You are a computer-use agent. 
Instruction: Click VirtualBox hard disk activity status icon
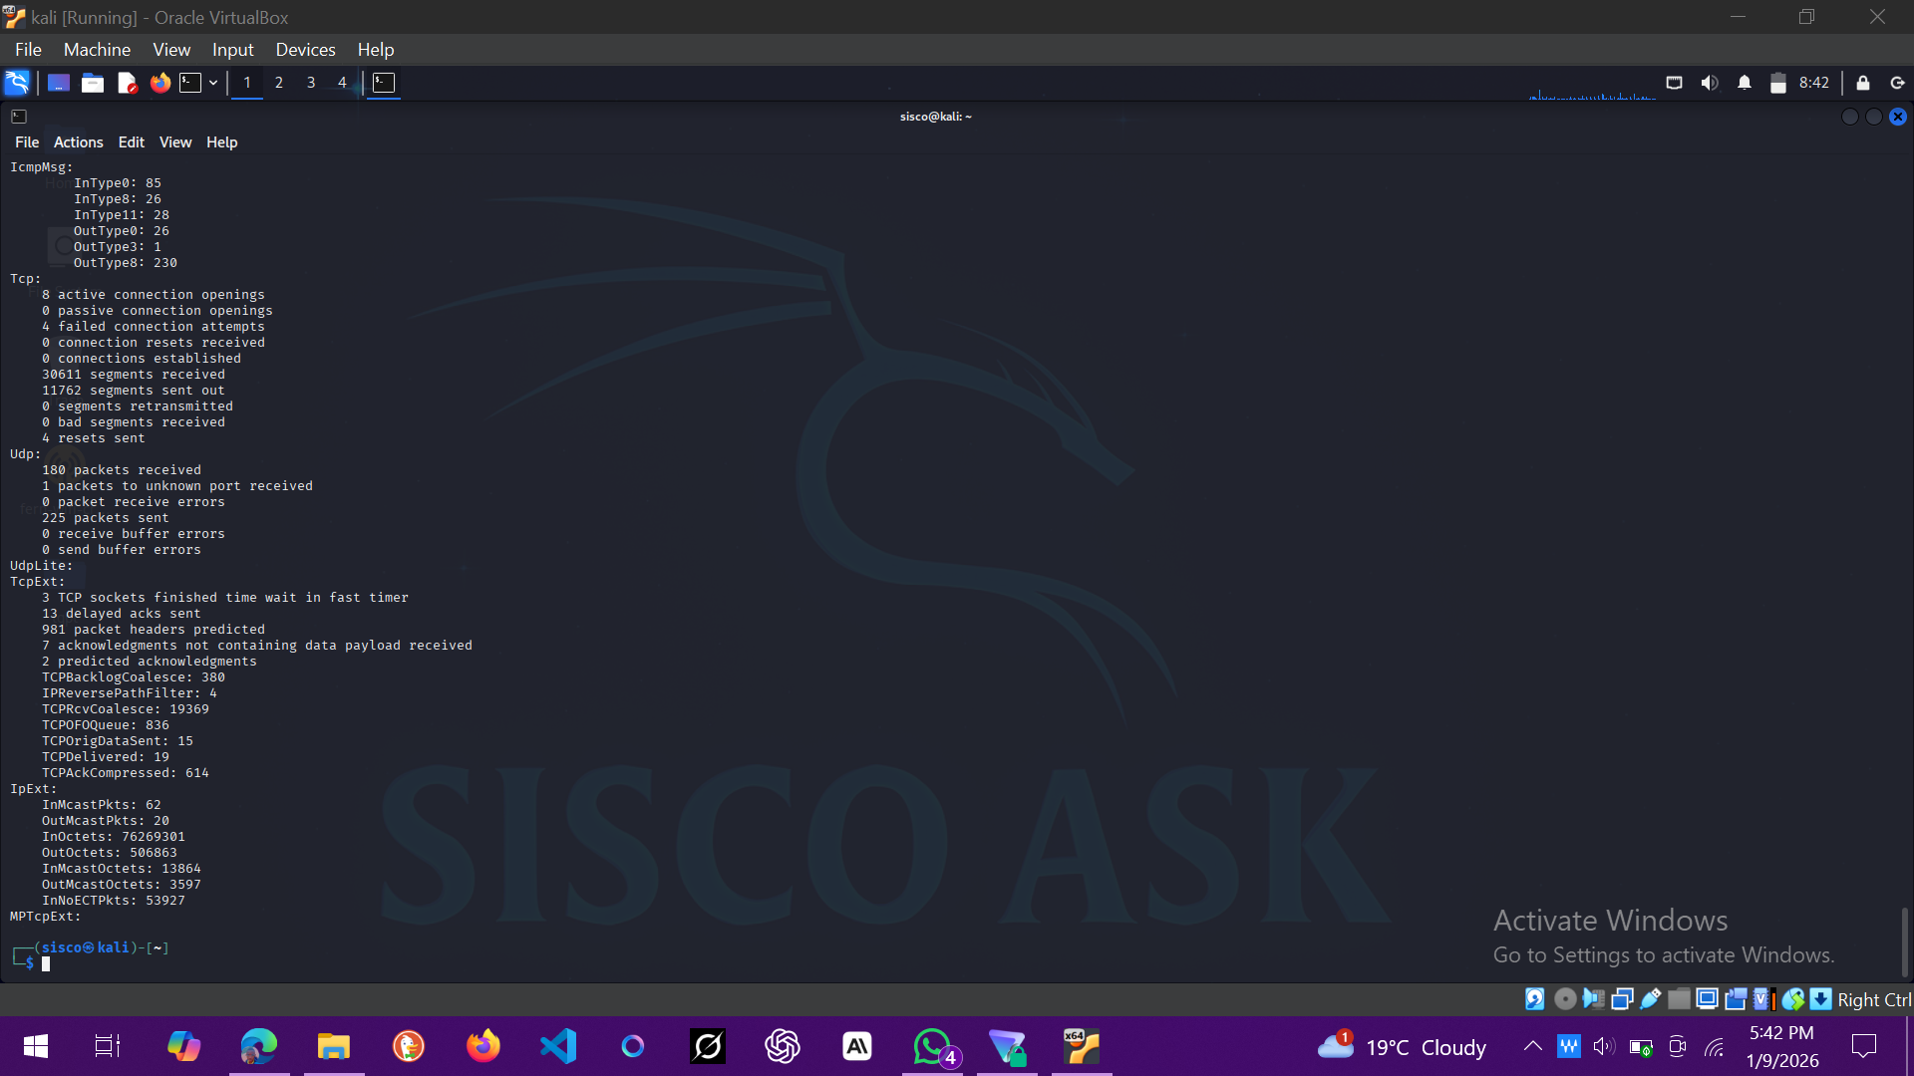(1535, 999)
